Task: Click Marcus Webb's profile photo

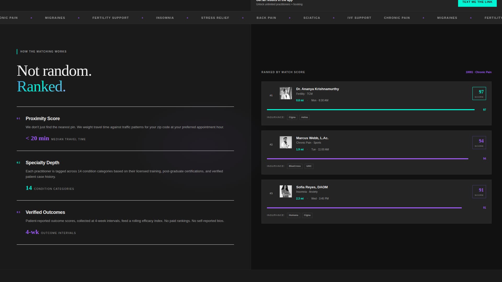Action: (x=286, y=142)
